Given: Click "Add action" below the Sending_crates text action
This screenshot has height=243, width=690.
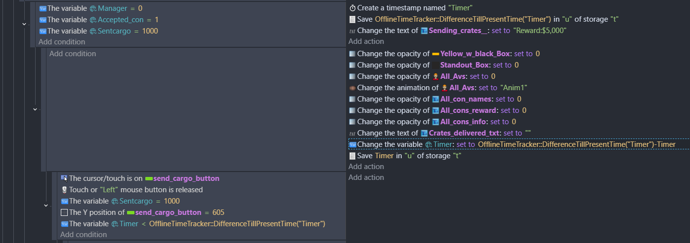Looking at the screenshot, I should [x=366, y=41].
